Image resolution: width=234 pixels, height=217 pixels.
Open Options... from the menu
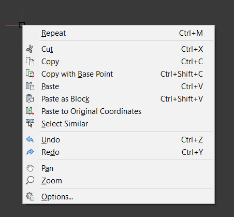pos(119,197)
